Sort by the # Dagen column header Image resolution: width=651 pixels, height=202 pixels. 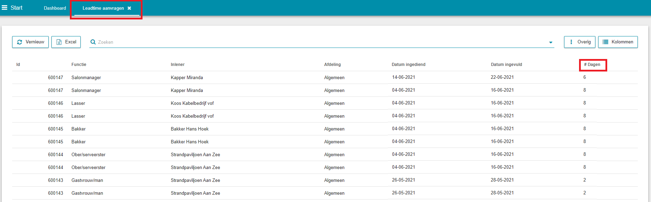click(592, 65)
